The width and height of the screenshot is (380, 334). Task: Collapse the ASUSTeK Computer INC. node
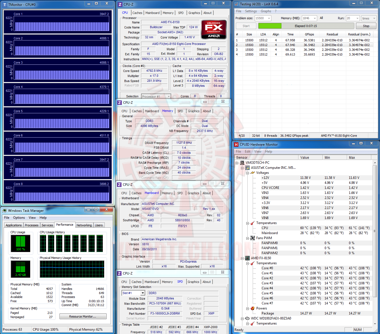[x=242, y=168]
